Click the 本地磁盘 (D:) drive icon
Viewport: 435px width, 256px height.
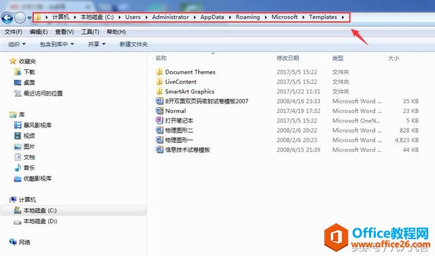coord(18,221)
